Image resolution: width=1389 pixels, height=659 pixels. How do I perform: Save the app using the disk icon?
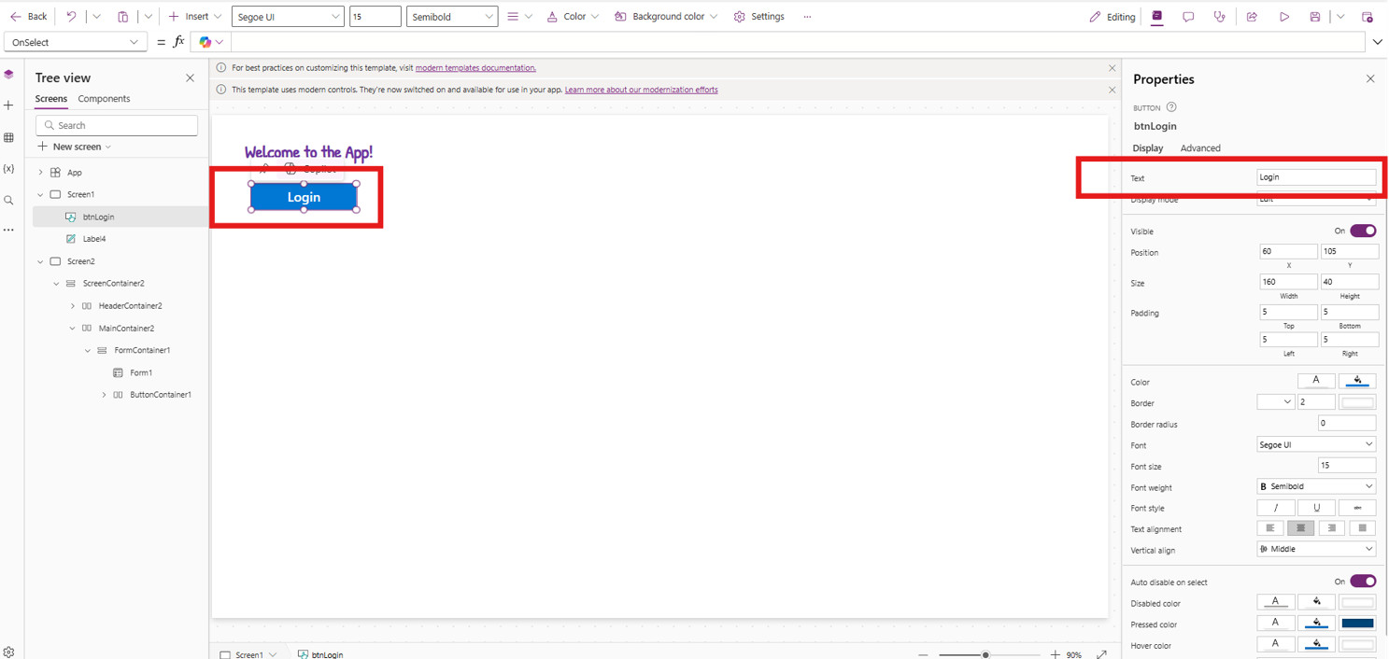(1314, 17)
